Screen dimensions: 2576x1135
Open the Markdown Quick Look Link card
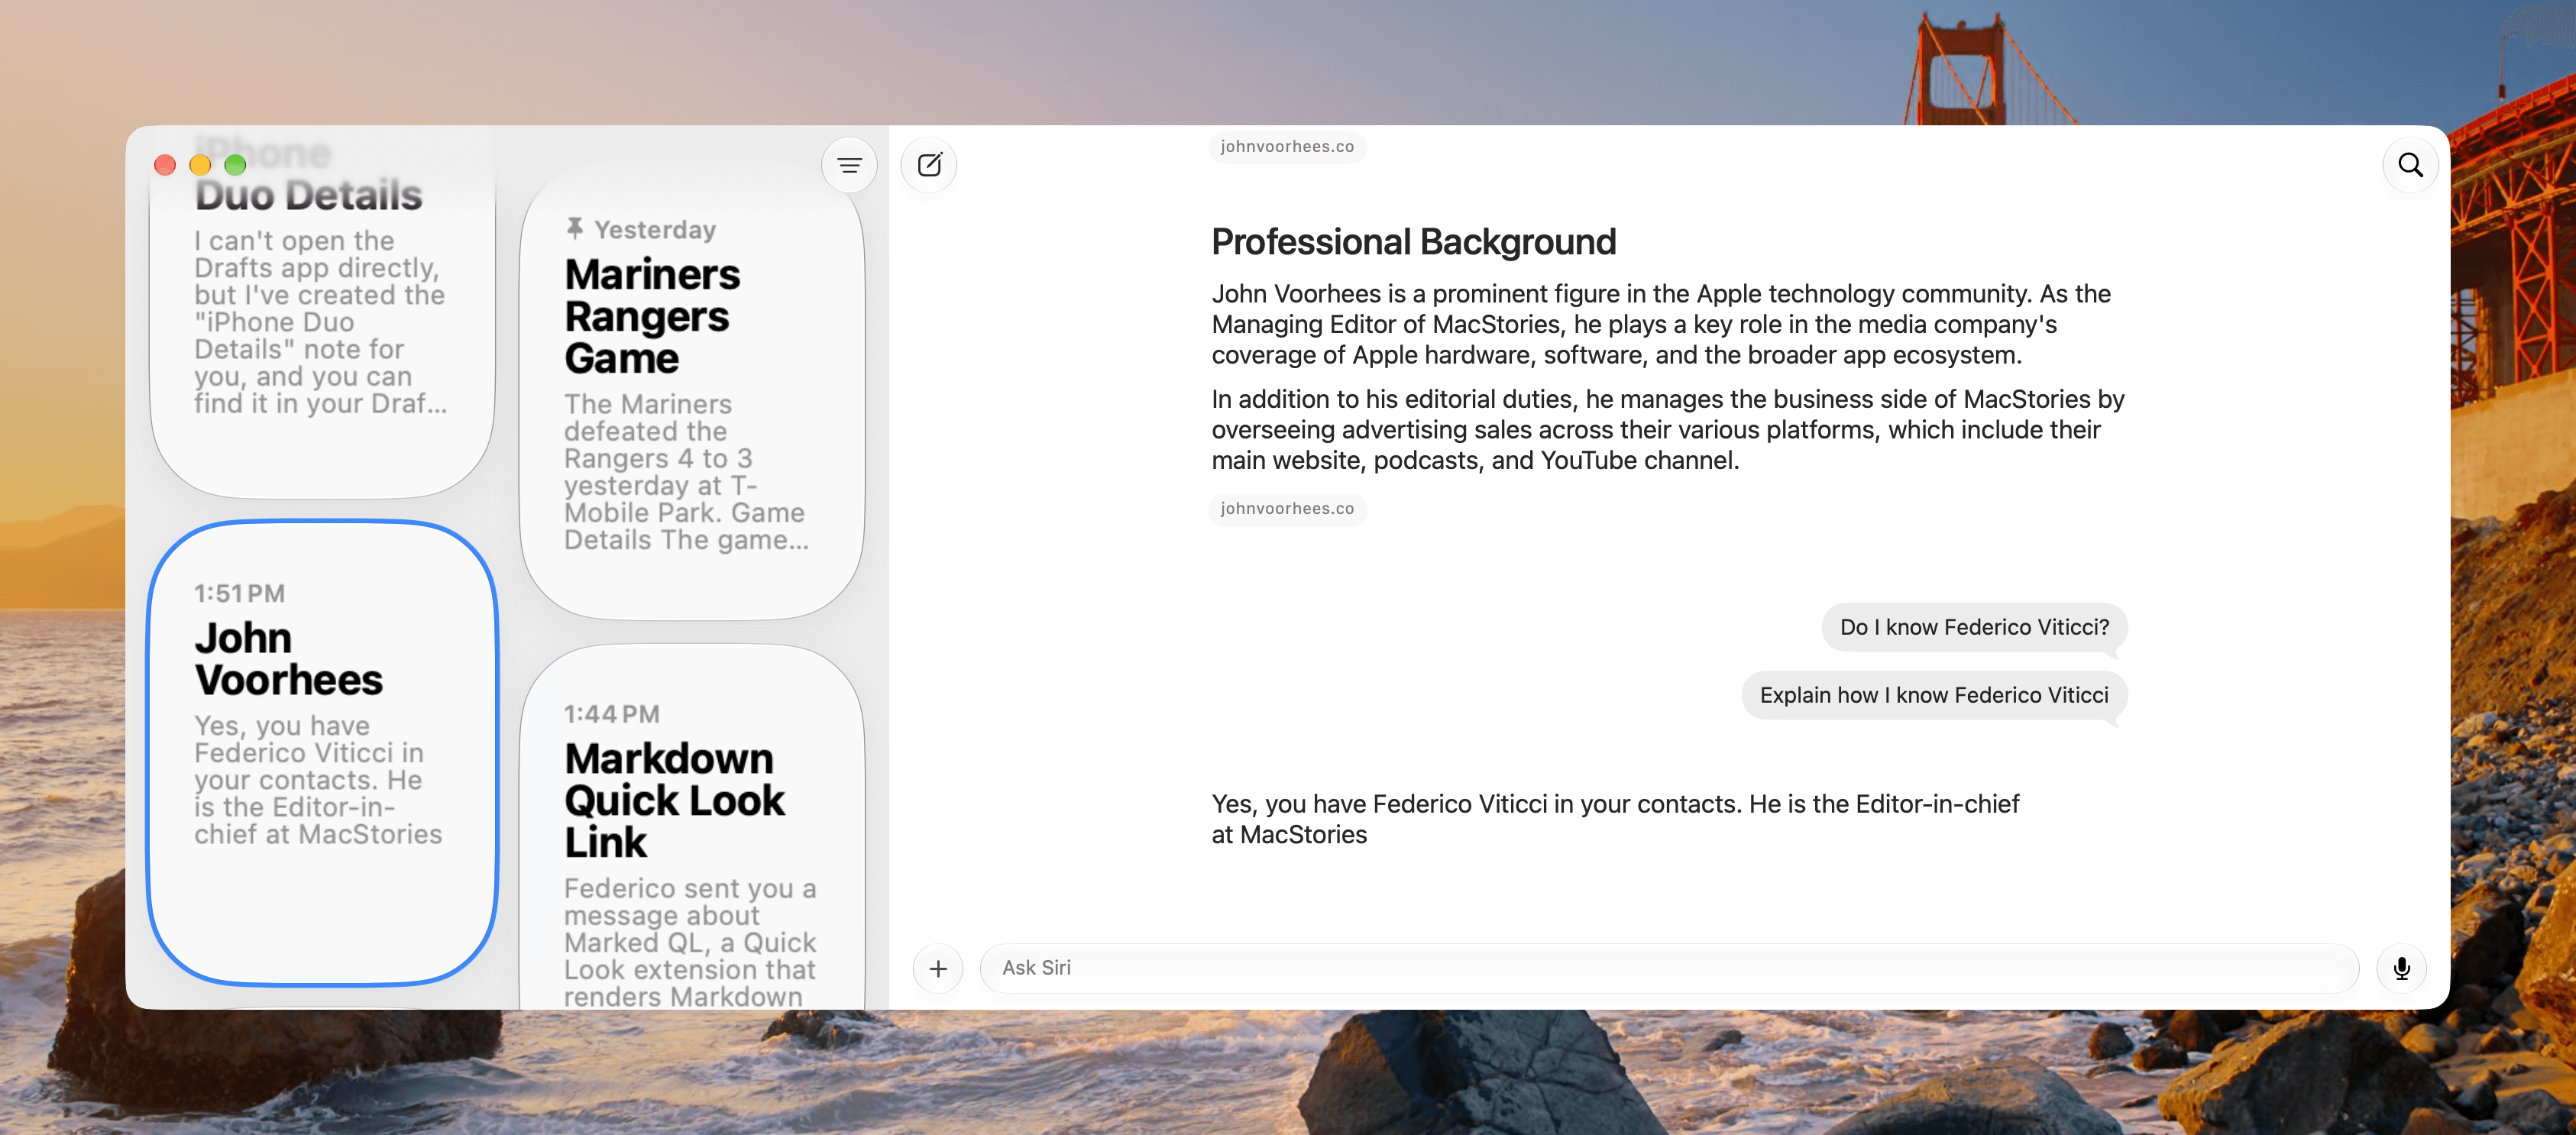tap(692, 827)
